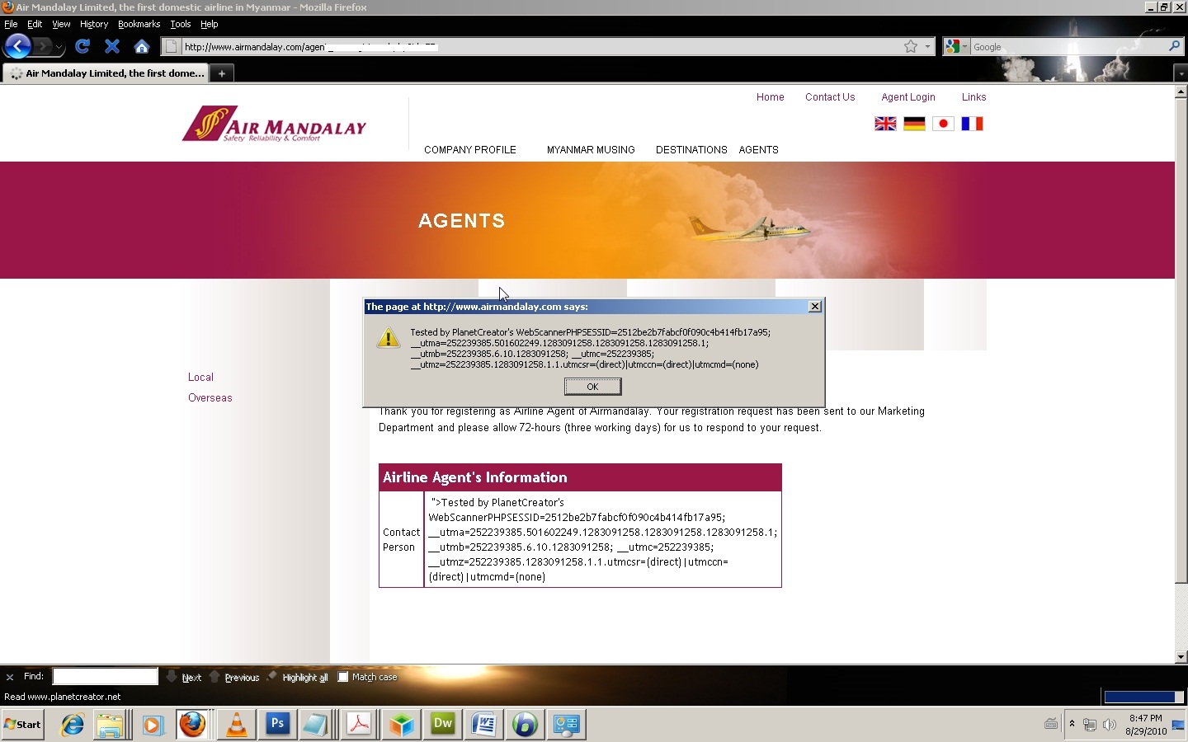Image resolution: width=1188 pixels, height=742 pixels.
Task: Switch to Firefox taskbar icon
Action: 192,725
